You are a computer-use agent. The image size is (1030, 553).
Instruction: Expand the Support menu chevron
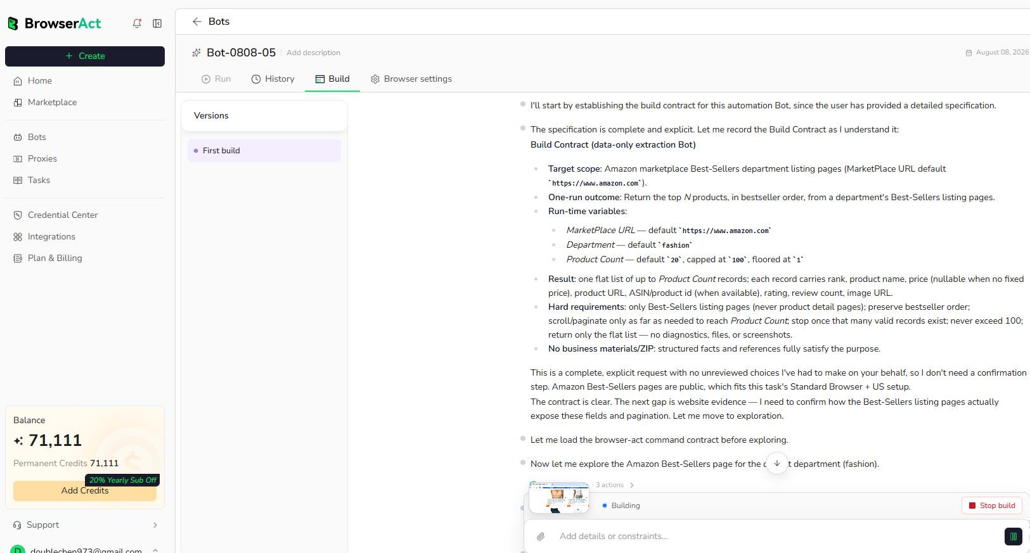pyautogui.click(x=155, y=525)
